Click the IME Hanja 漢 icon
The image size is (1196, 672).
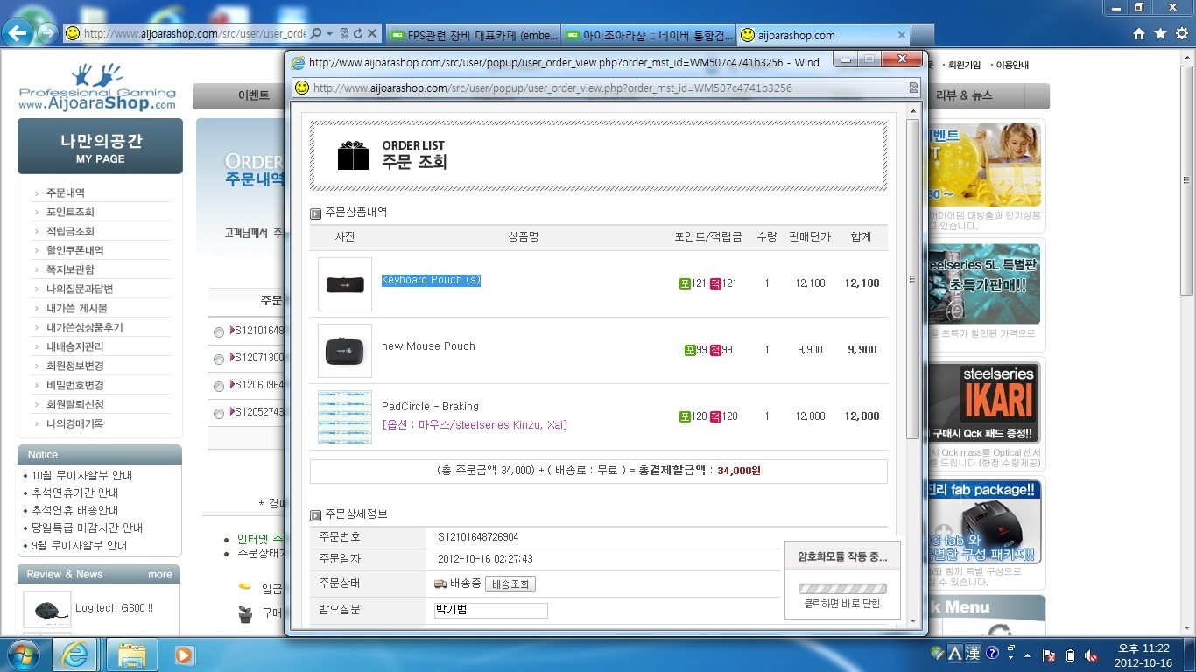click(x=972, y=653)
